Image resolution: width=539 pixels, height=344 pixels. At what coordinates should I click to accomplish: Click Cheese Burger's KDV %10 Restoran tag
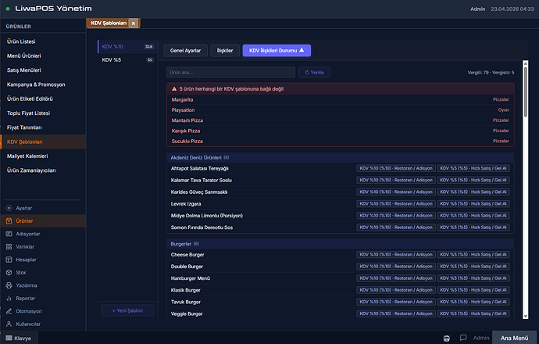[x=395, y=255]
